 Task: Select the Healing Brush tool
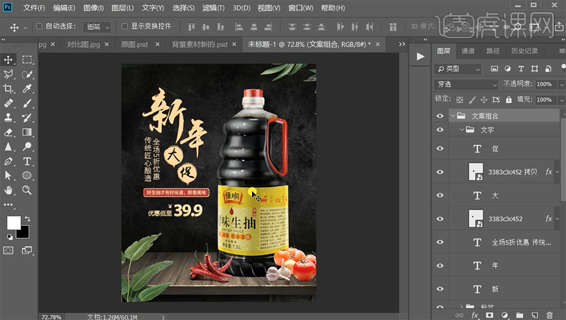9,103
